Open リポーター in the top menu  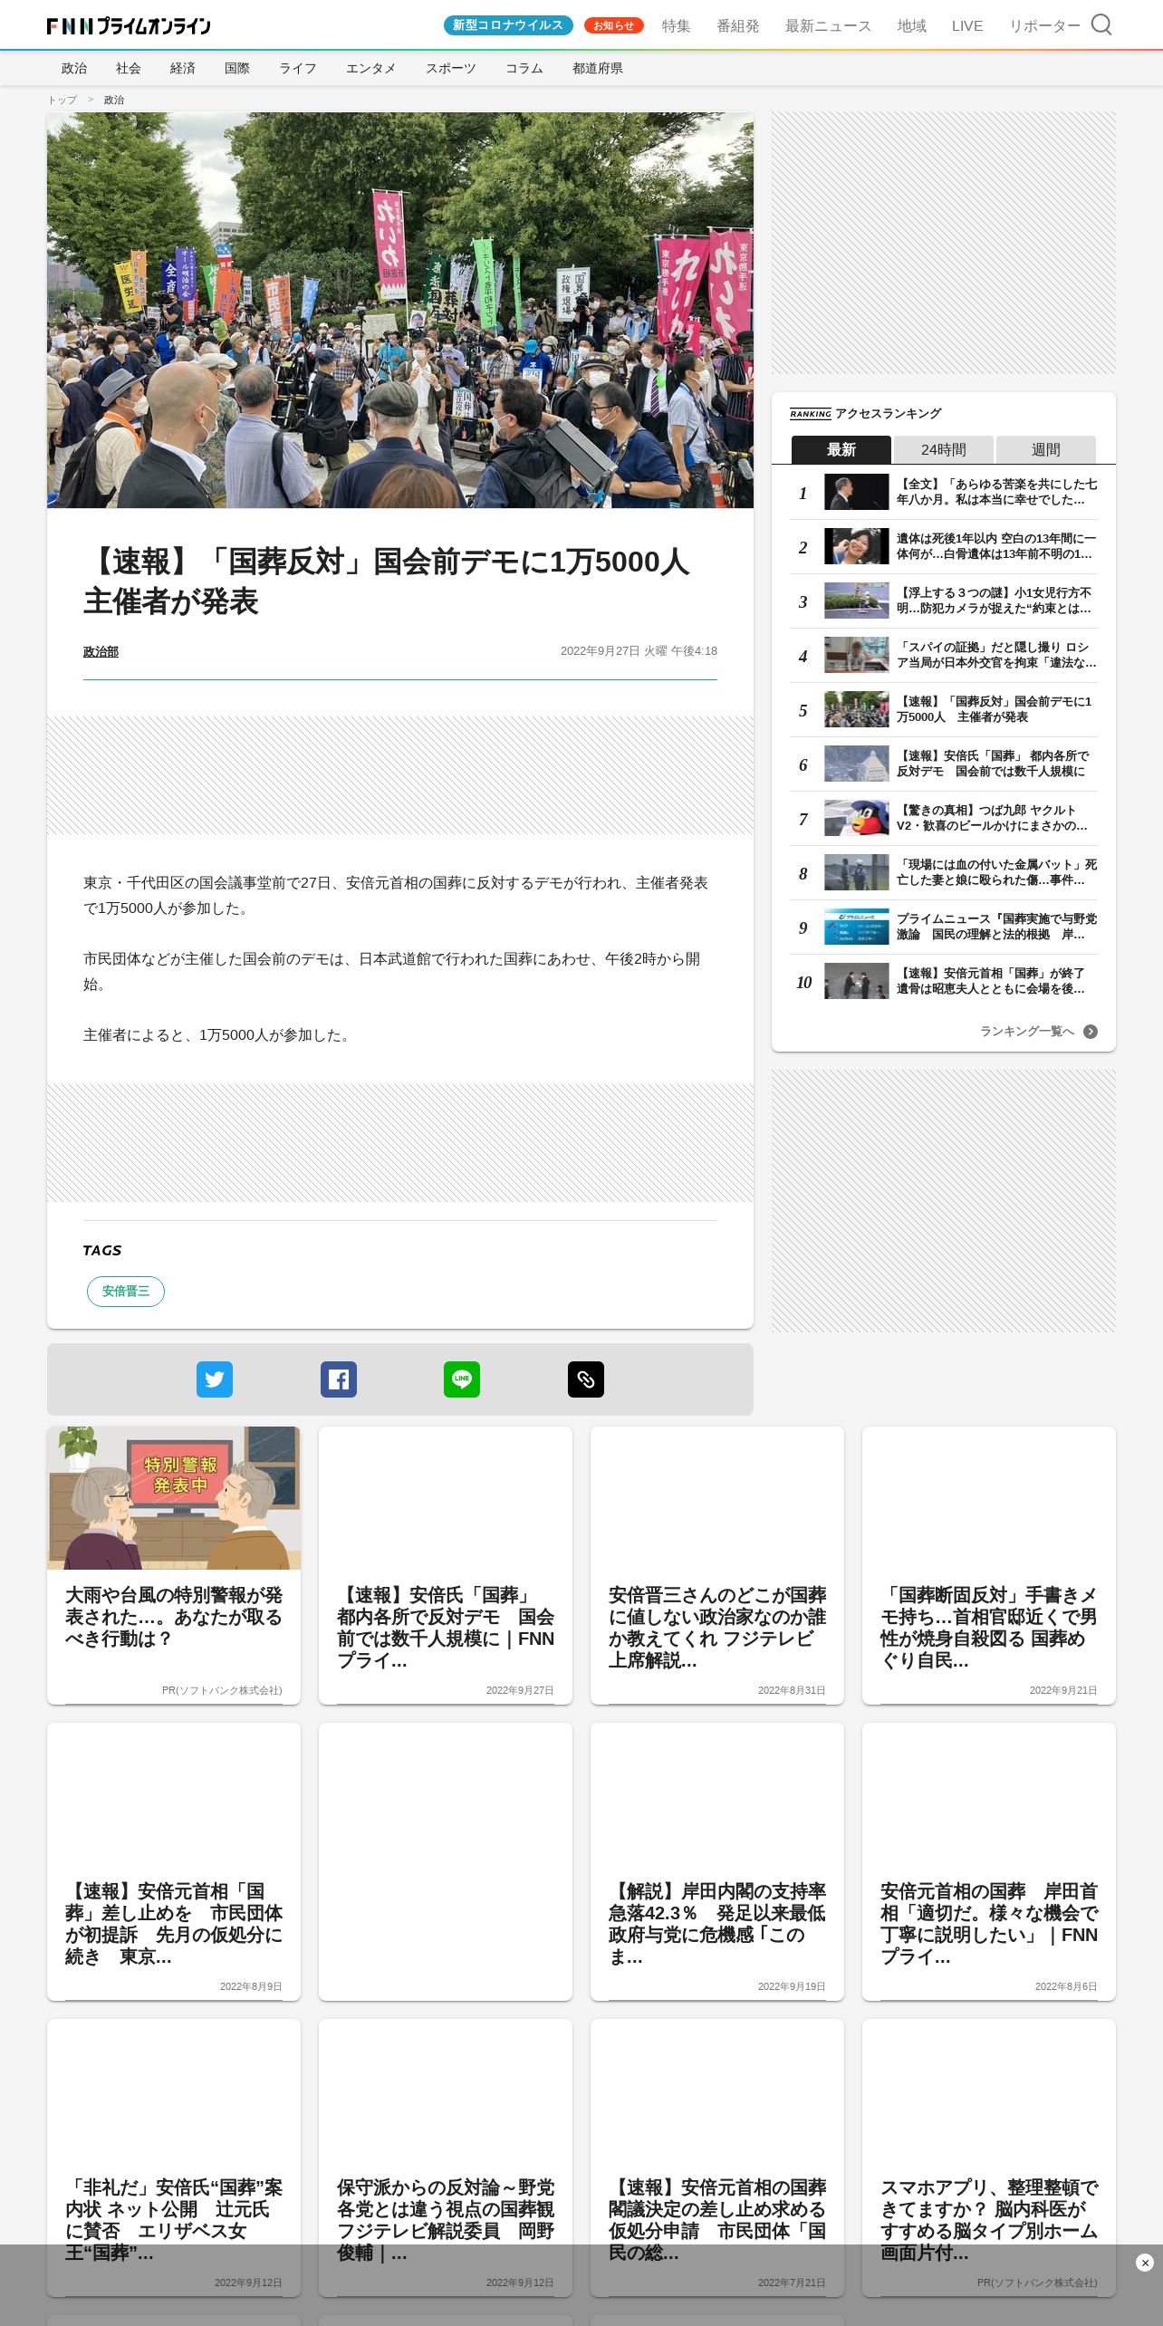tap(1044, 25)
